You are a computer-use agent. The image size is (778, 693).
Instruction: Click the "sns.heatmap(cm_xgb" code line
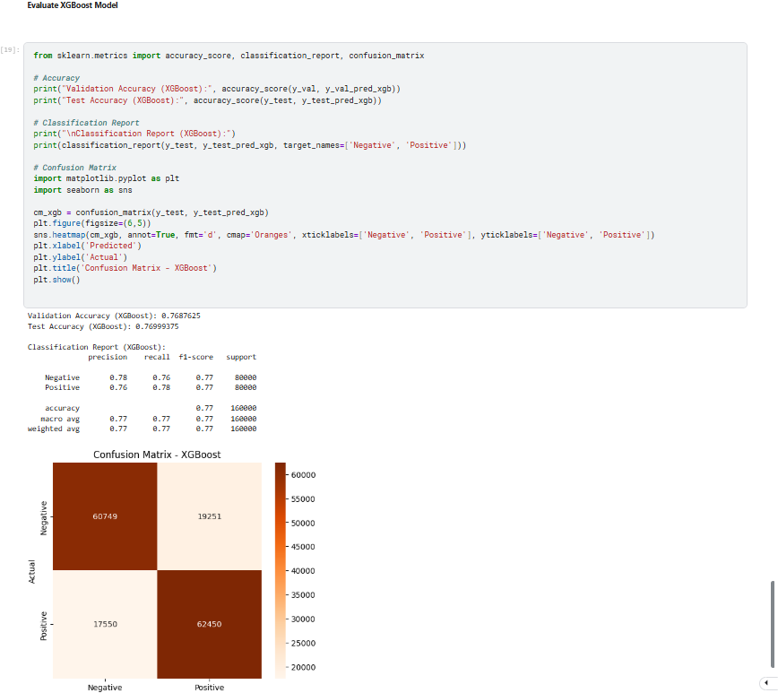[x=344, y=235]
